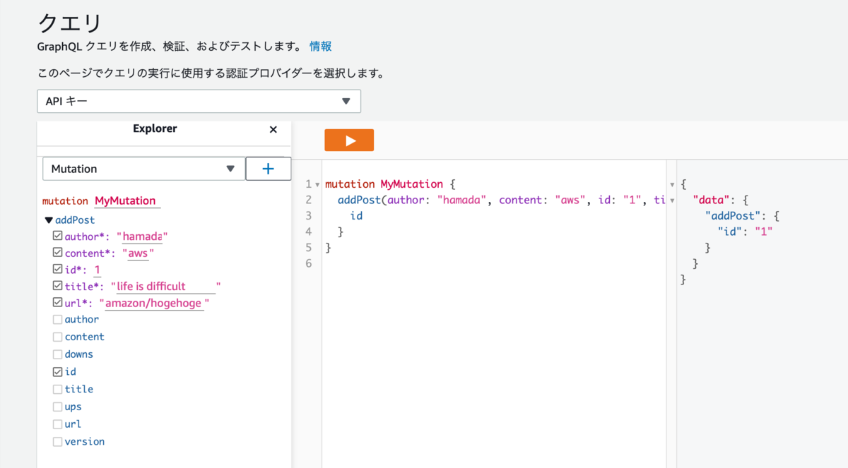Check the ups field checkbox
Viewport: 848px width, 468px height.
tap(57, 407)
